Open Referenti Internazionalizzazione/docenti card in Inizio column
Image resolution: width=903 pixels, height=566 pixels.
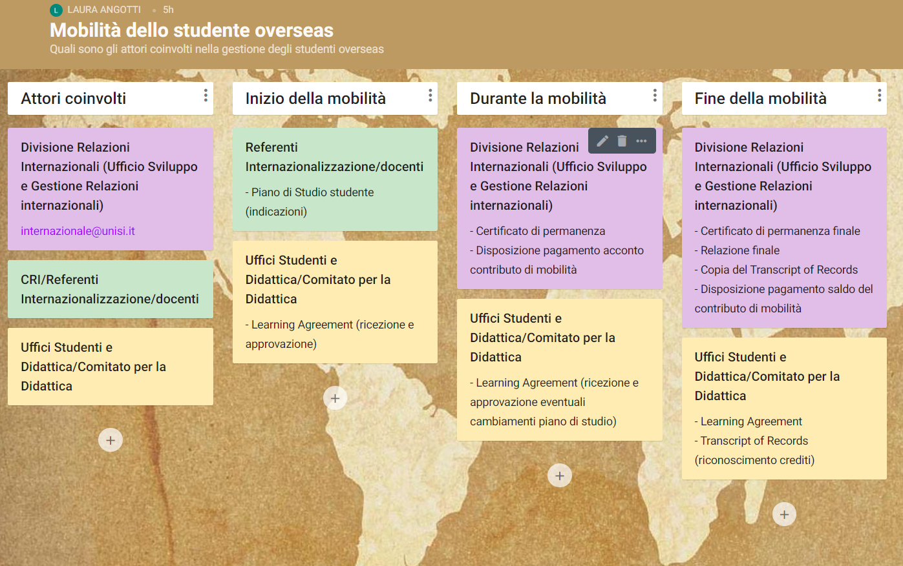pos(335,179)
